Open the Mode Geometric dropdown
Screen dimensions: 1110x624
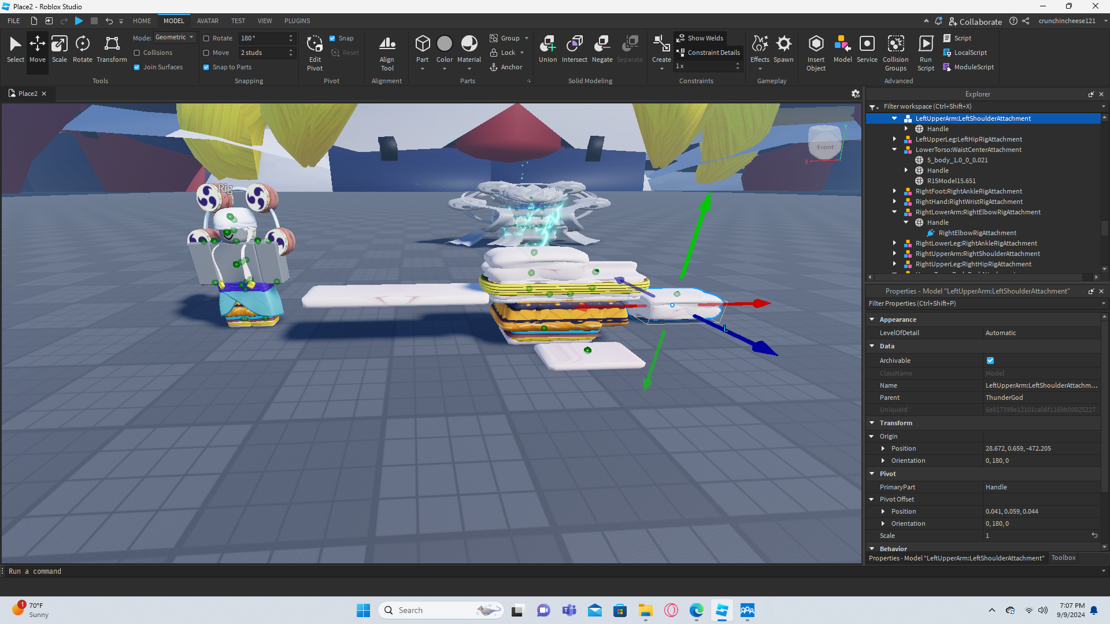(175, 38)
